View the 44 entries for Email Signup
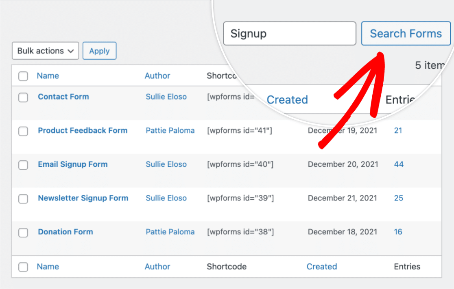Screen dimensions: 454x289 tap(399, 164)
